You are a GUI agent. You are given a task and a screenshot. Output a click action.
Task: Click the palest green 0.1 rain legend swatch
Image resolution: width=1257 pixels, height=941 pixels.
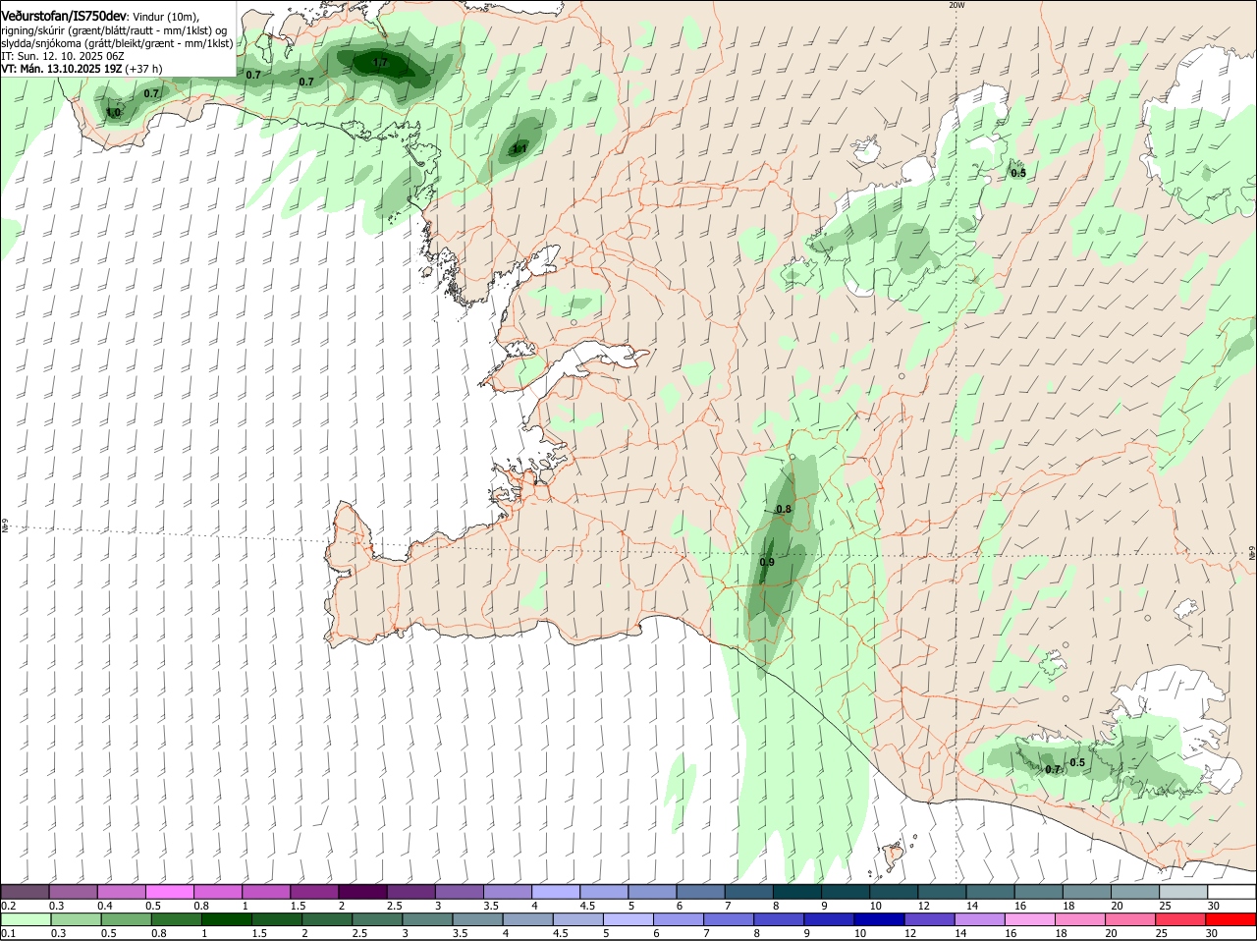coord(26,919)
